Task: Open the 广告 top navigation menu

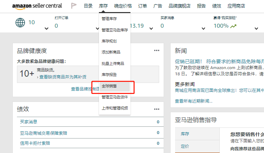Action: [158, 6]
